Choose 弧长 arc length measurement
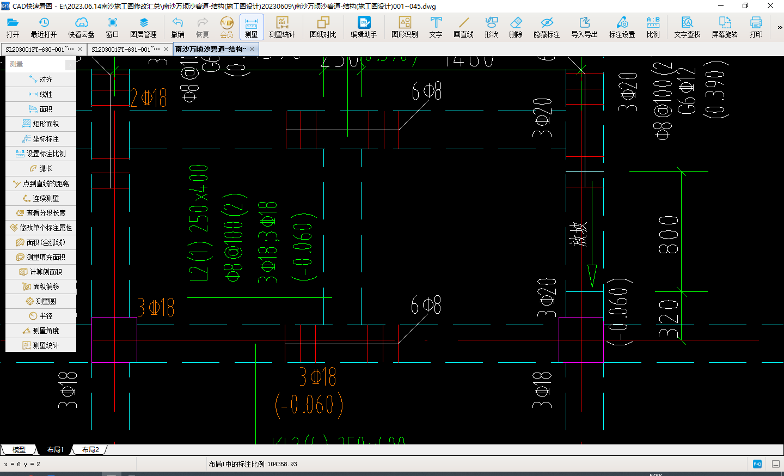The width and height of the screenshot is (784, 476). [x=41, y=168]
